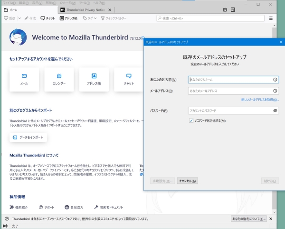285x229 pixels.
Task: Click the scrollbar up arrow of the main page
Action: [274, 26]
